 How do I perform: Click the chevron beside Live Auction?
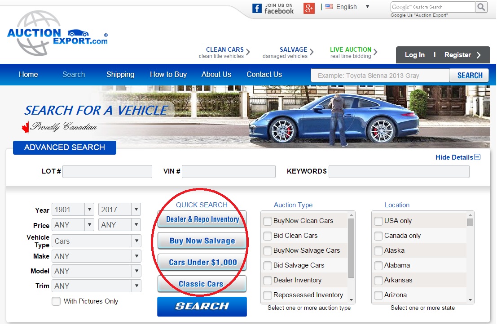[376, 52]
